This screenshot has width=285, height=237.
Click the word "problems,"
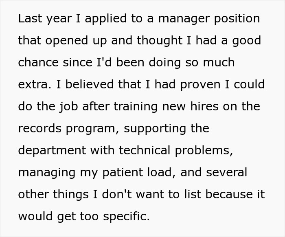[x=204, y=151]
